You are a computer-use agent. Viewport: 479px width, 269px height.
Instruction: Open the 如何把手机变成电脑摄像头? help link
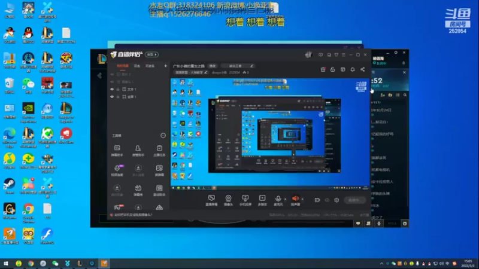(x=133, y=215)
